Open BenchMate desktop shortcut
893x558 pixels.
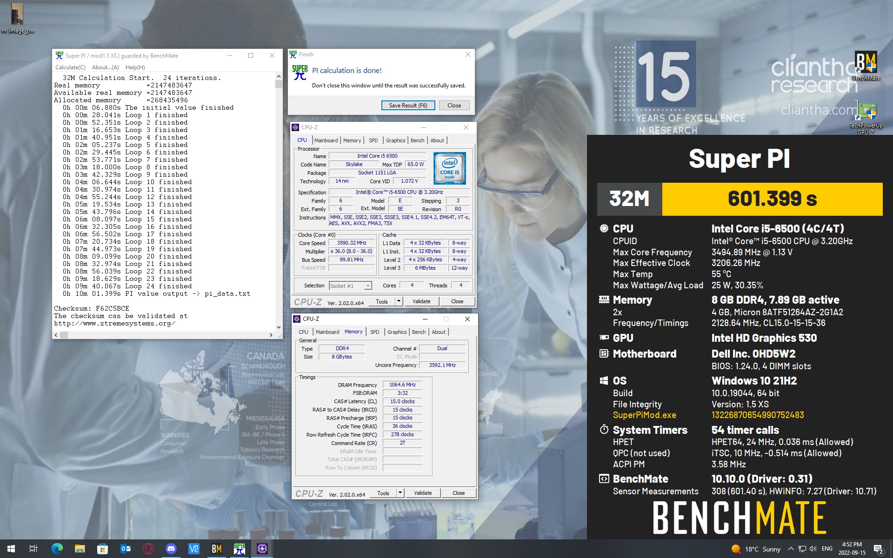click(866, 66)
